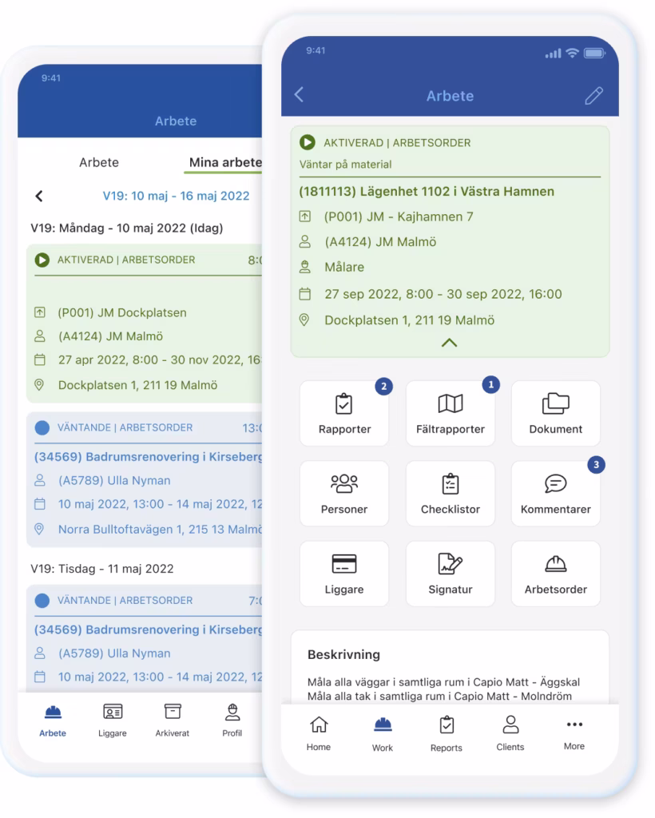The height and width of the screenshot is (818, 655).
Task: Open Kommentarer tile
Action: [x=555, y=494]
